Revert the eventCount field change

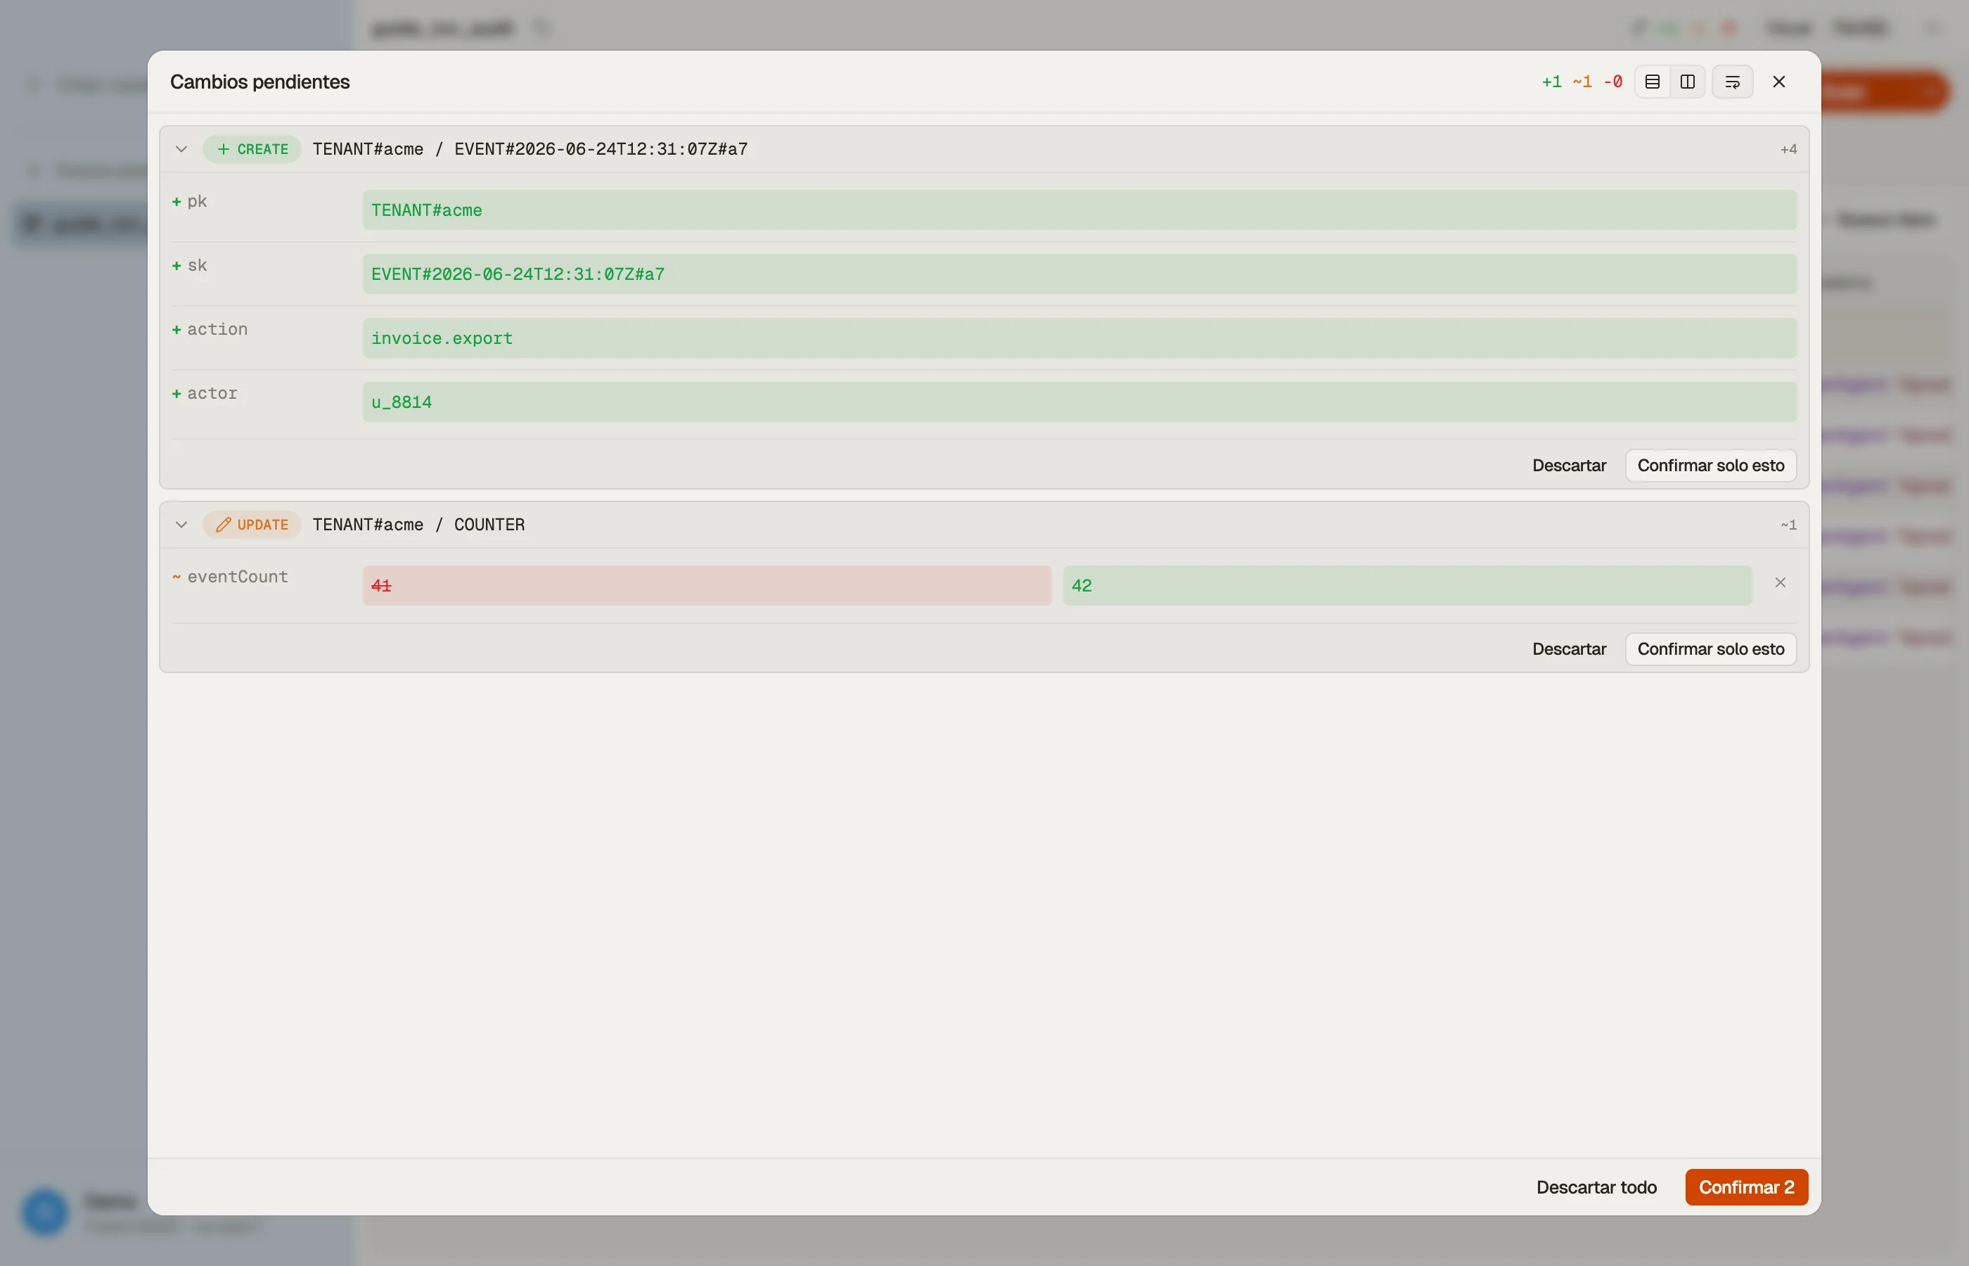click(1780, 583)
